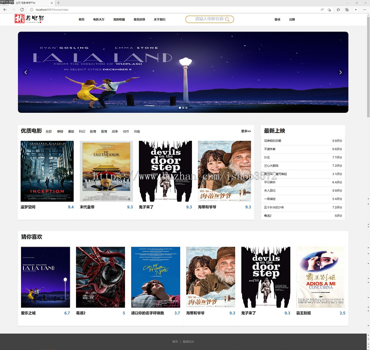Click the browser back arrow
370x350 pixels.
(x=5, y=10)
